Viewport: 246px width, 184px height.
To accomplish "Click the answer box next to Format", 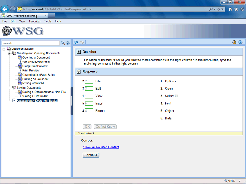I will click(x=89, y=111).
